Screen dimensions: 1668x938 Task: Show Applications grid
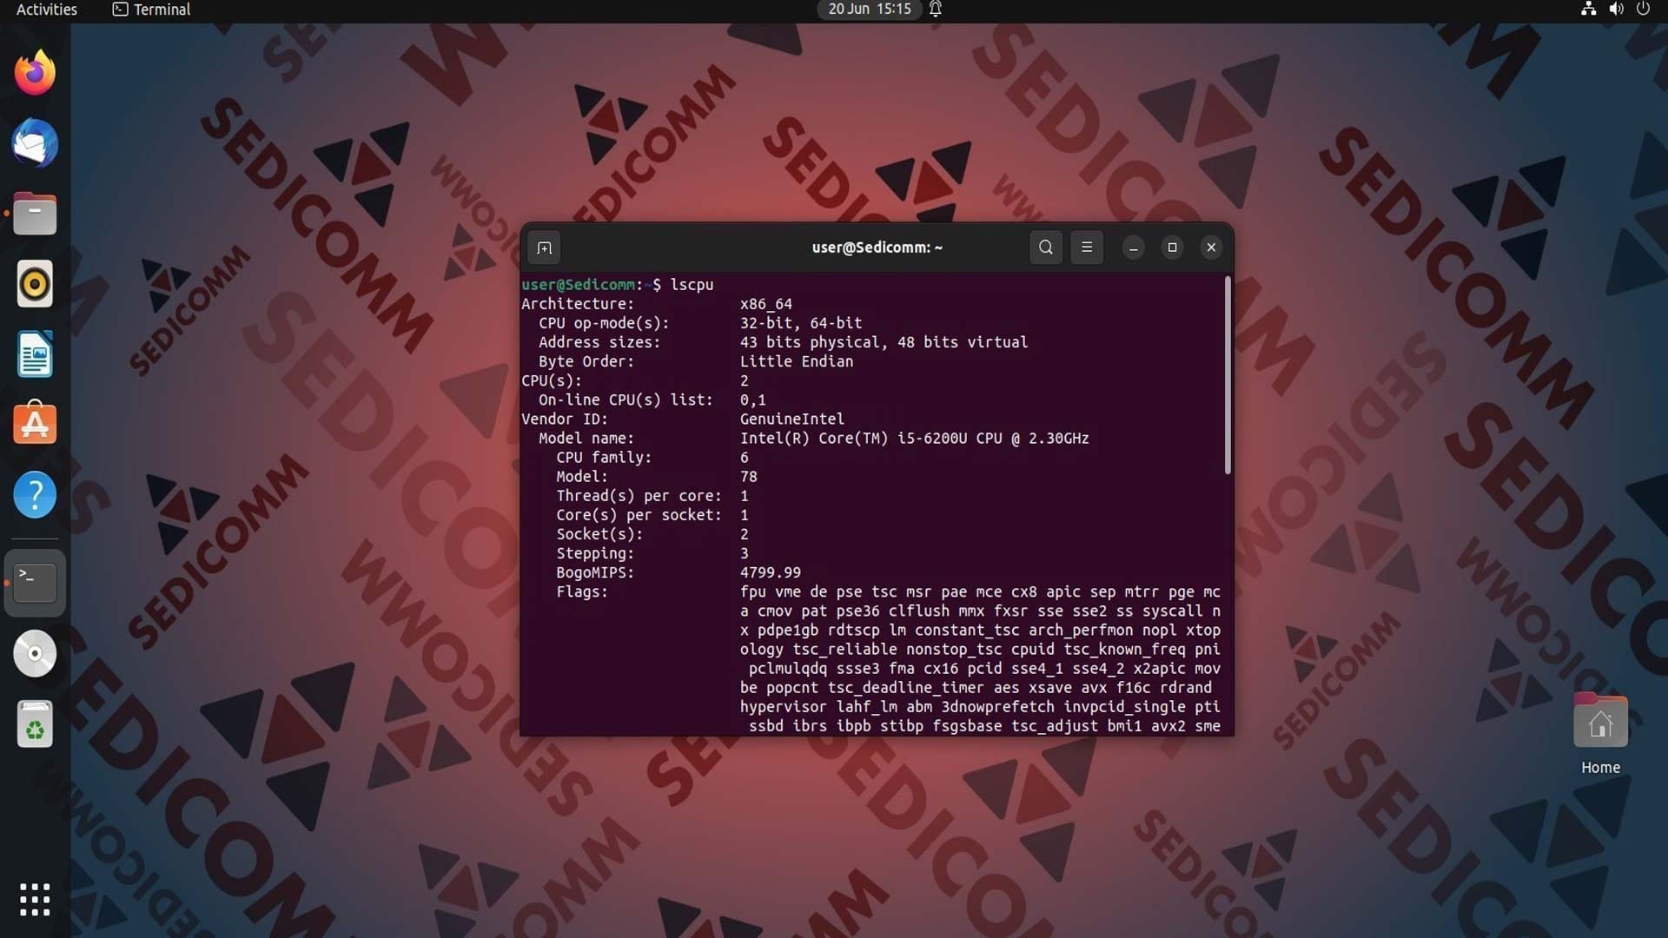(35, 900)
